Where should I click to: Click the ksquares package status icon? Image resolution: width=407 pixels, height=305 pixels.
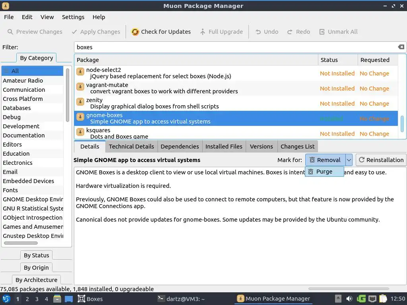point(80,132)
